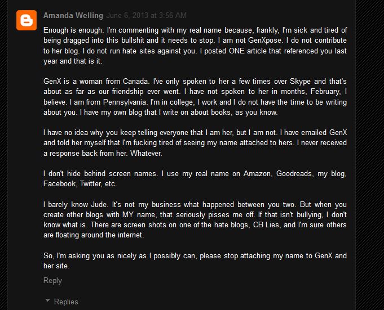Viewport: 384px width, 310px height.
Task: Click the orange Blogger avatar icon
Action: point(25,21)
